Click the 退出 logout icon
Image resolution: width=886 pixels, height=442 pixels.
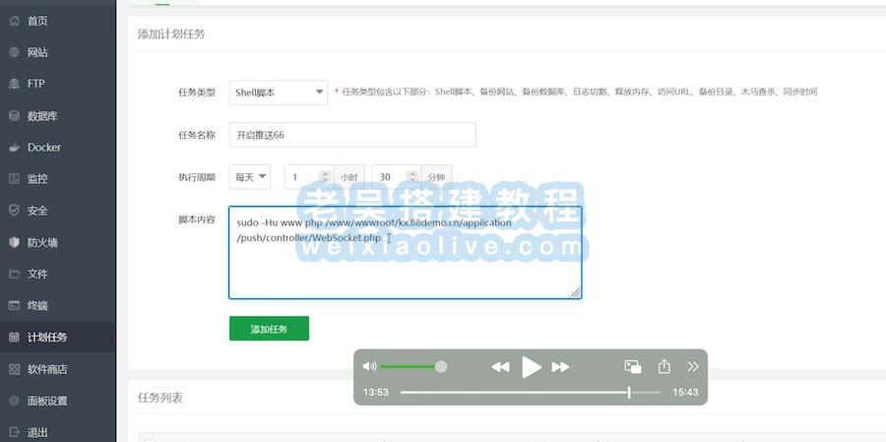[15, 432]
